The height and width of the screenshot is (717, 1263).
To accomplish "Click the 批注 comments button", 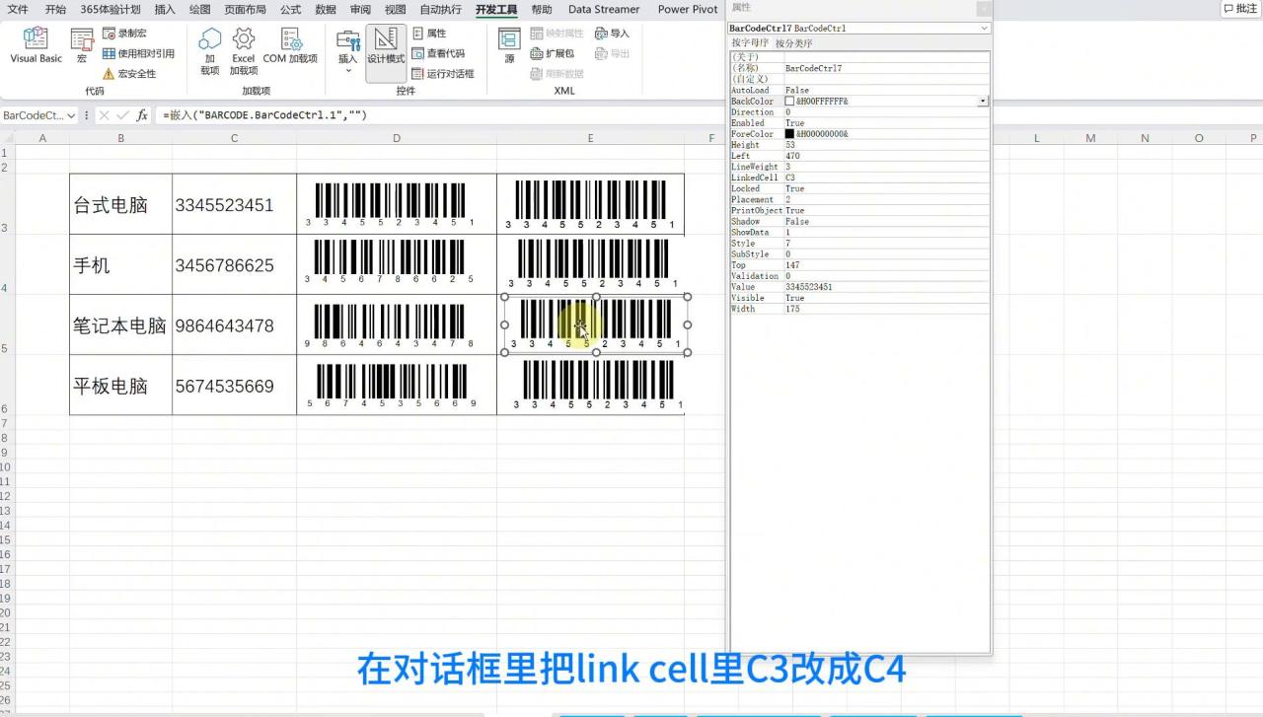I will 1240,9.
